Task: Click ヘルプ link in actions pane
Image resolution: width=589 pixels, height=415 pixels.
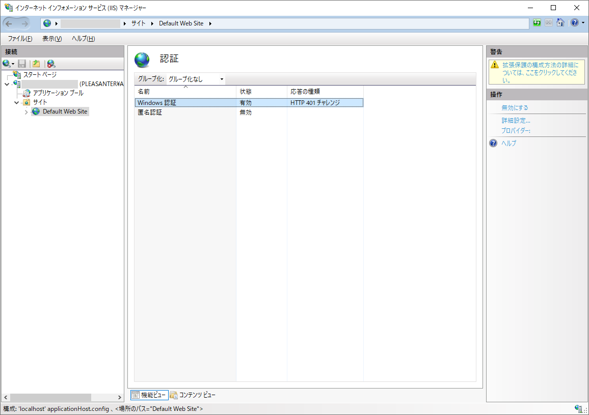Action: tap(508, 143)
